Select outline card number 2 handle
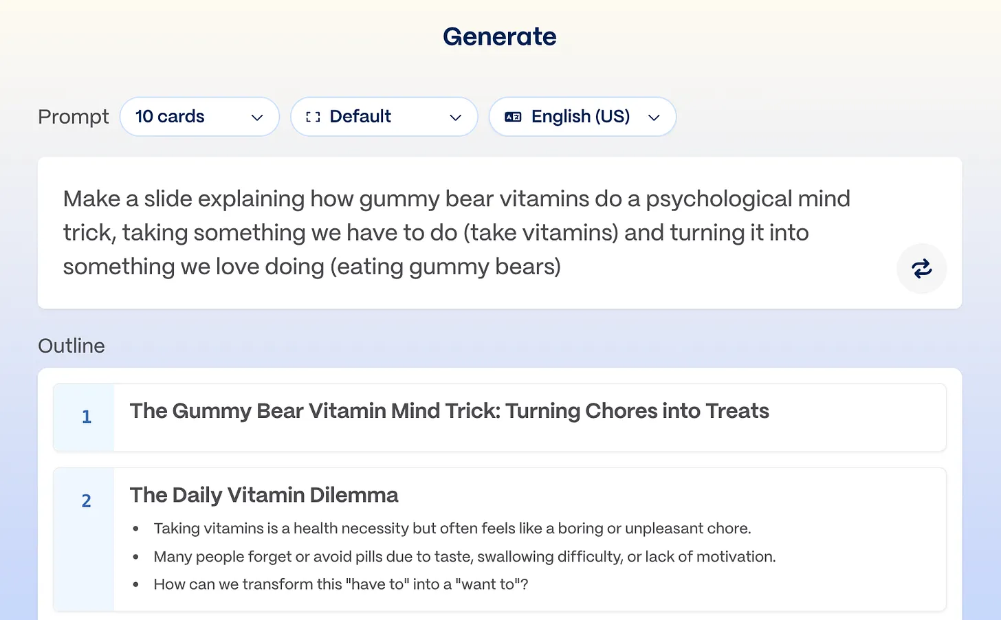 [x=86, y=501]
